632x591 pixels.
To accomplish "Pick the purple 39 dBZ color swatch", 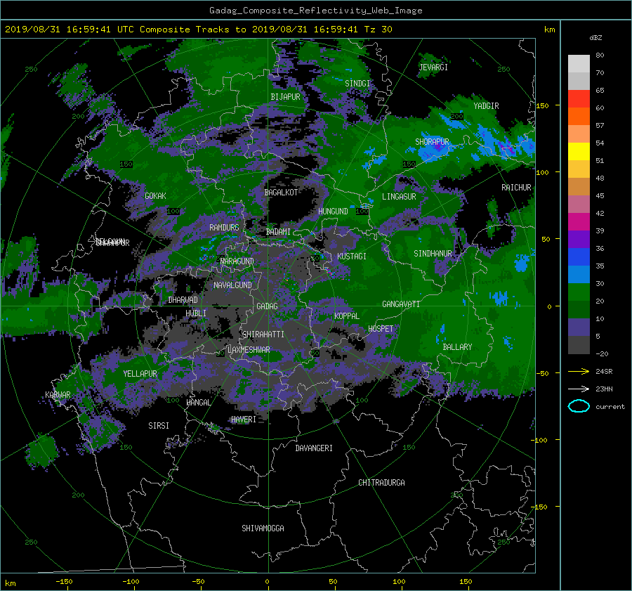I will pyautogui.click(x=579, y=239).
